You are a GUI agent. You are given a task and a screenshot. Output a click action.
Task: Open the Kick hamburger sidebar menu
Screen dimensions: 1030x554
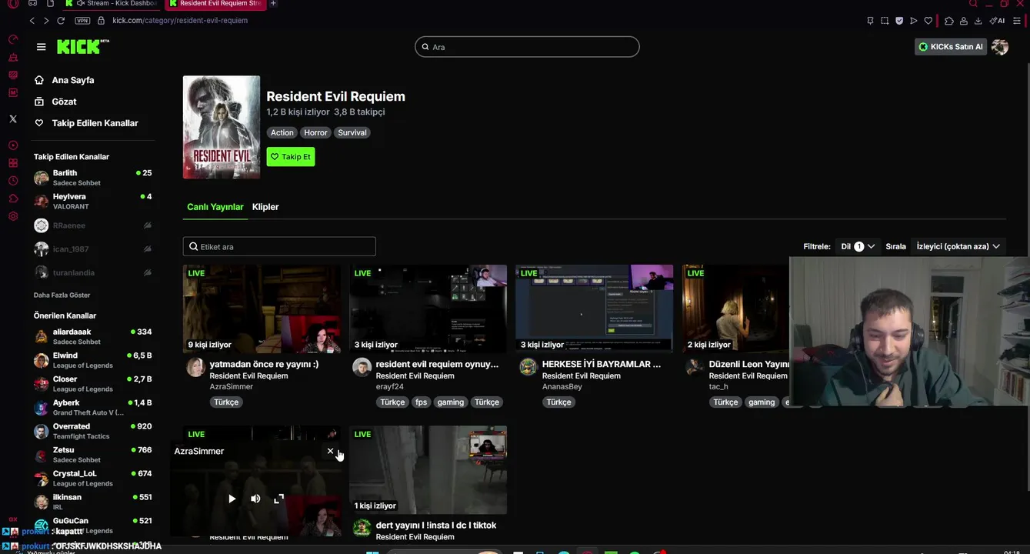pos(41,47)
